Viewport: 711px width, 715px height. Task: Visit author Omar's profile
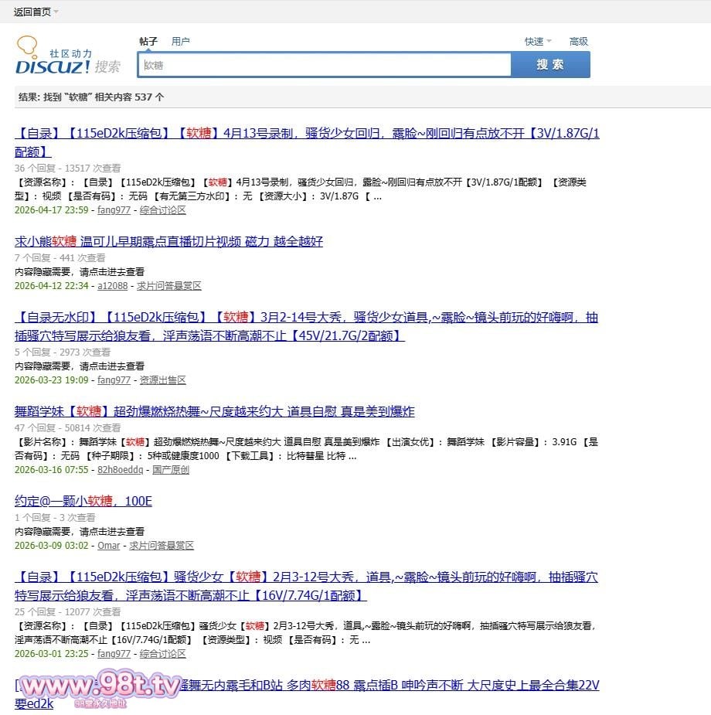click(108, 546)
